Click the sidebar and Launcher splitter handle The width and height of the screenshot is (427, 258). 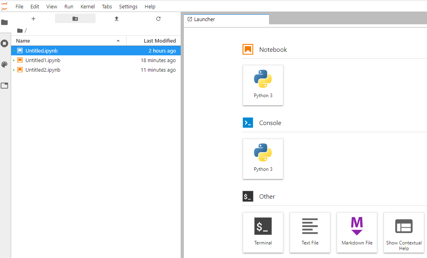click(x=182, y=135)
